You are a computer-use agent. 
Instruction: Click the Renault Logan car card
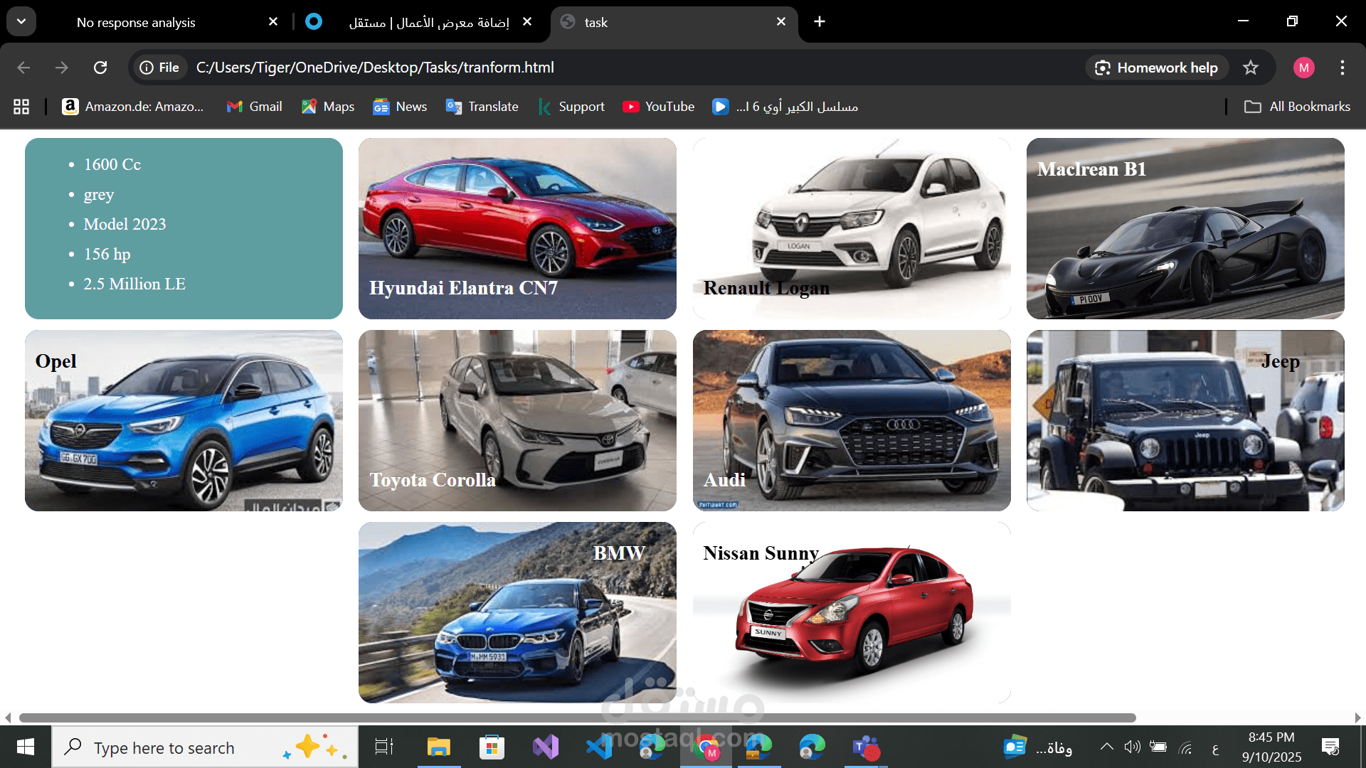click(852, 228)
